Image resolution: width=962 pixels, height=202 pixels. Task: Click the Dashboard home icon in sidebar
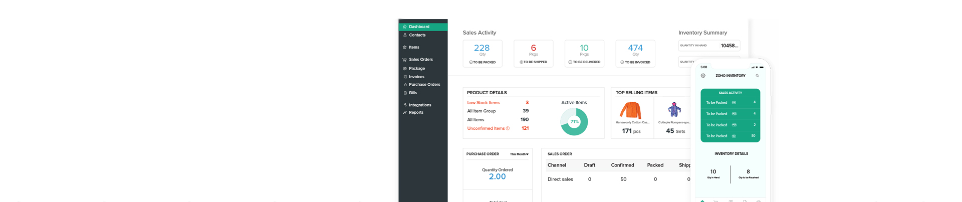405,27
